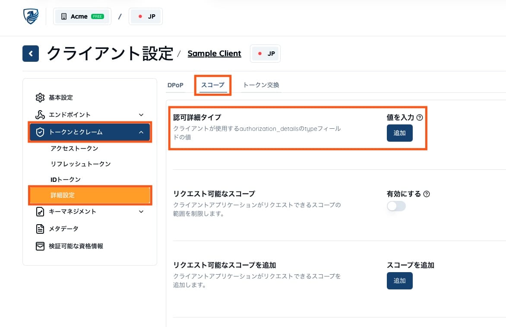The height and width of the screenshot is (327, 506).
Task: Click the webhook icon for エンドポイント
Action: [40, 114]
